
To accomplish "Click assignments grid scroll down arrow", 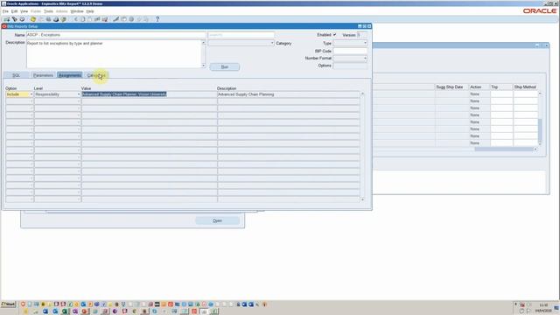I will pyautogui.click(x=362, y=199).
